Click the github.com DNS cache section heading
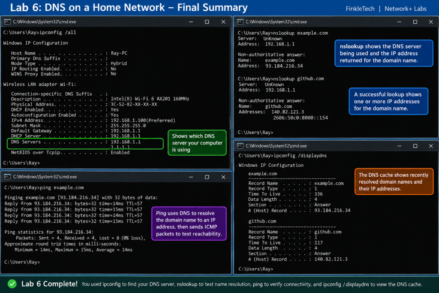Image resolution: width=439 pixels, height=293 pixels. [262, 221]
